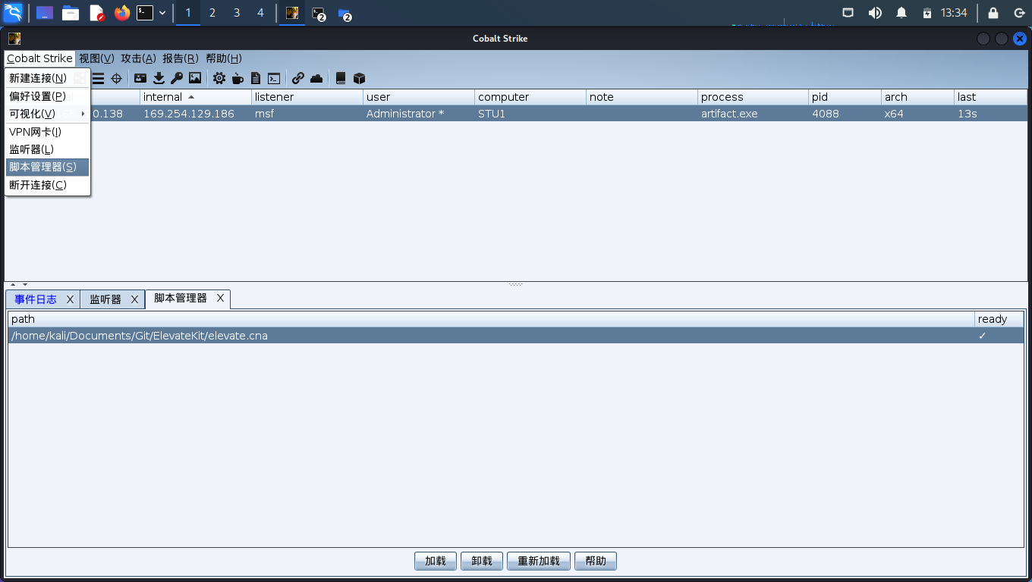
Task: Select 脚本管理器 menu entry
Action: click(47, 167)
